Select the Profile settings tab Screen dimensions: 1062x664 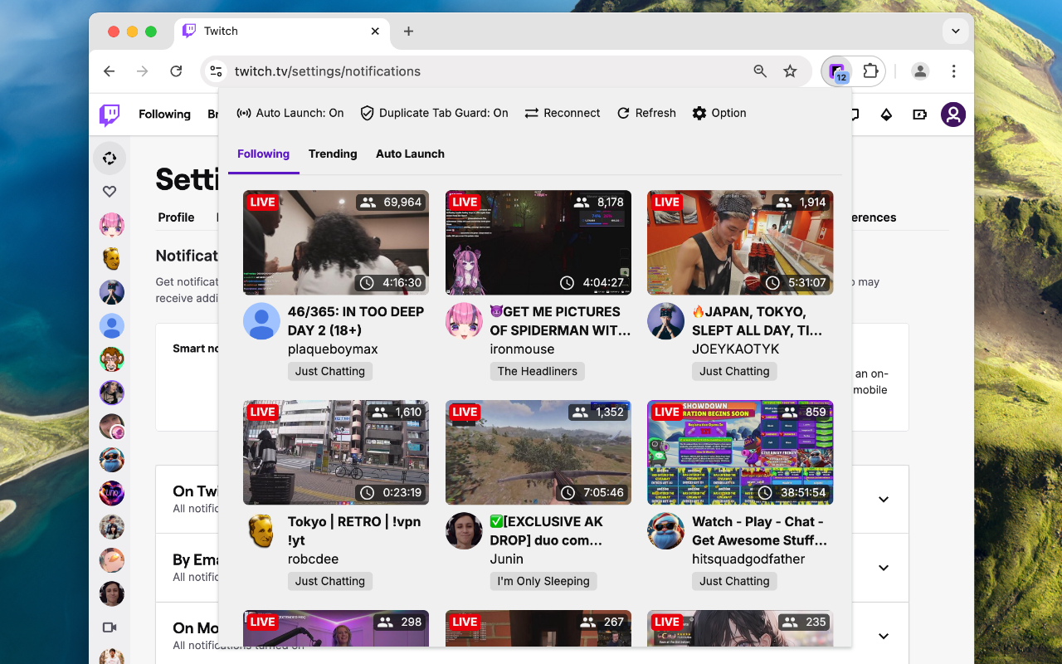(x=177, y=217)
